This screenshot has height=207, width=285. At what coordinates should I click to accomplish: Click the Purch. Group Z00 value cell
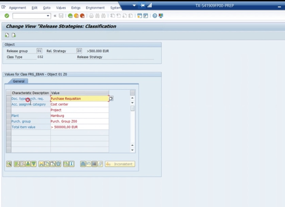(x=80, y=121)
